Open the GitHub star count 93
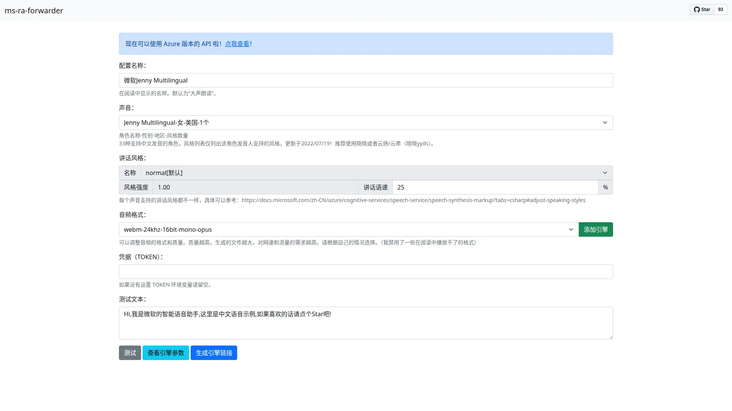 pyautogui.click(x=721, y=10)
